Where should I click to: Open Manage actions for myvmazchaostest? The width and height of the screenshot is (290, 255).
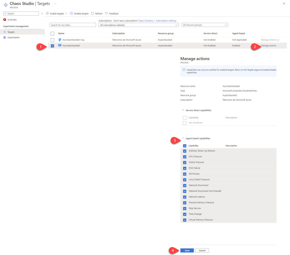tap(268, 46)
